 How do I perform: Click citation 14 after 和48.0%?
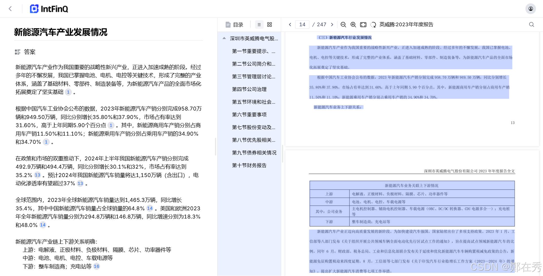click(x=43, y=225)
